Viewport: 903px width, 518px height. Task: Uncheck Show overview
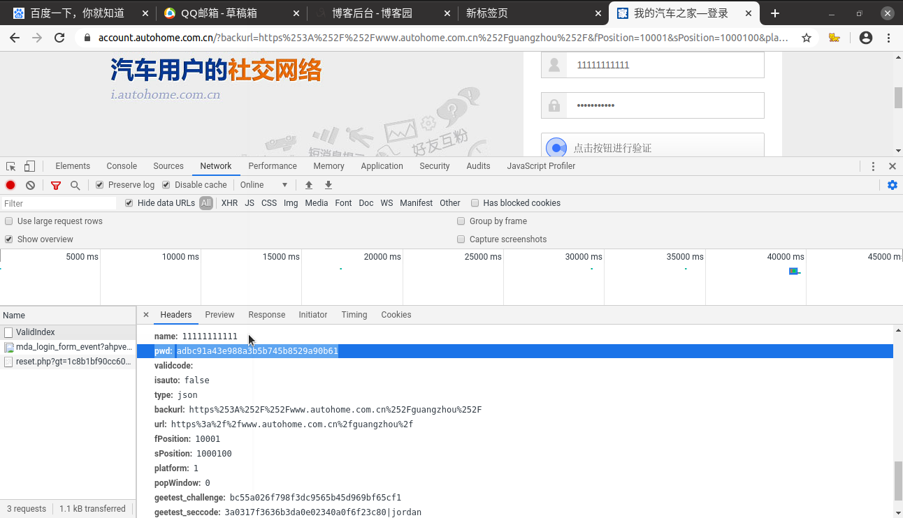point(9,239)
